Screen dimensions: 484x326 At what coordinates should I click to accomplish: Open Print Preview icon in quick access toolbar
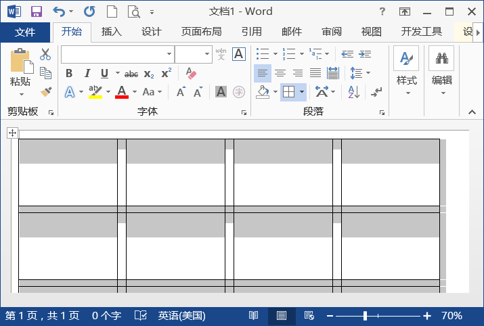point(134,12)
